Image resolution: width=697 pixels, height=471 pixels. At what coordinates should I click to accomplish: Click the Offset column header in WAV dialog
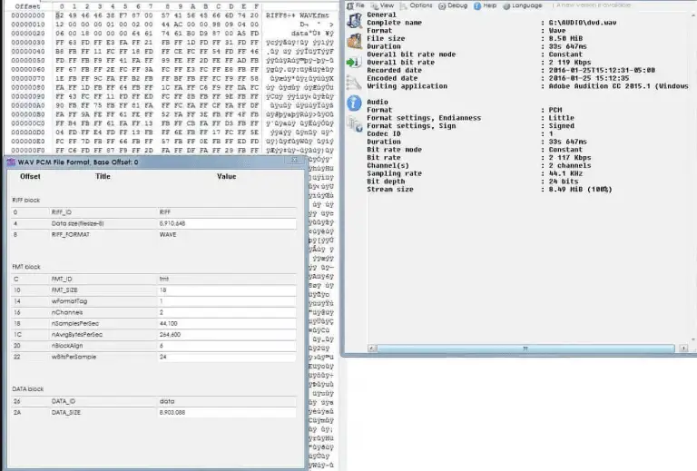30,176
